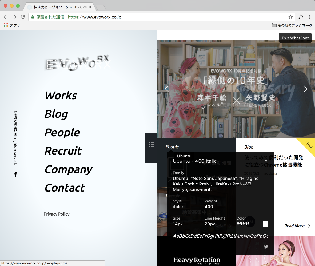
Task: Click the browser back arrow
Action: [x=6, y=17]
